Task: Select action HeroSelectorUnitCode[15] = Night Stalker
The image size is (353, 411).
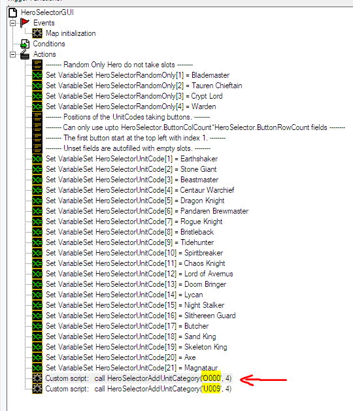Action: click(x=135, y=305)
